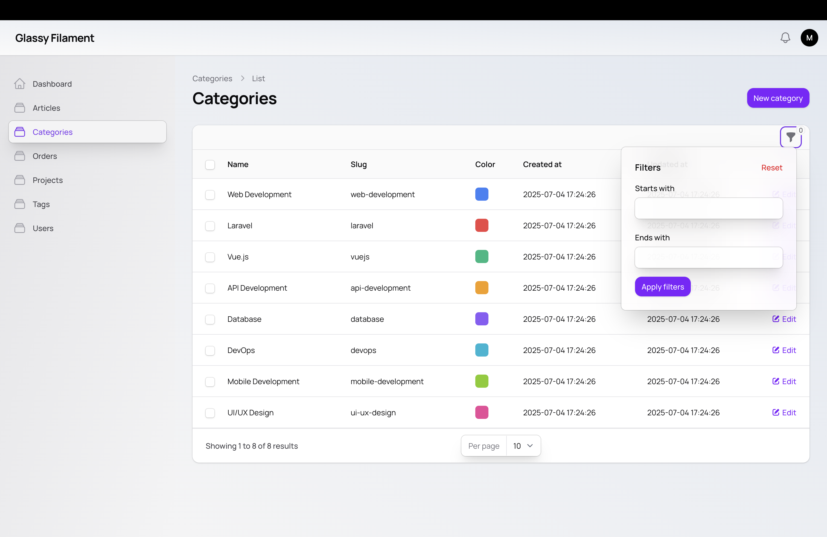
Task: Focus the Ends with input field
Action: coord(709,257)
